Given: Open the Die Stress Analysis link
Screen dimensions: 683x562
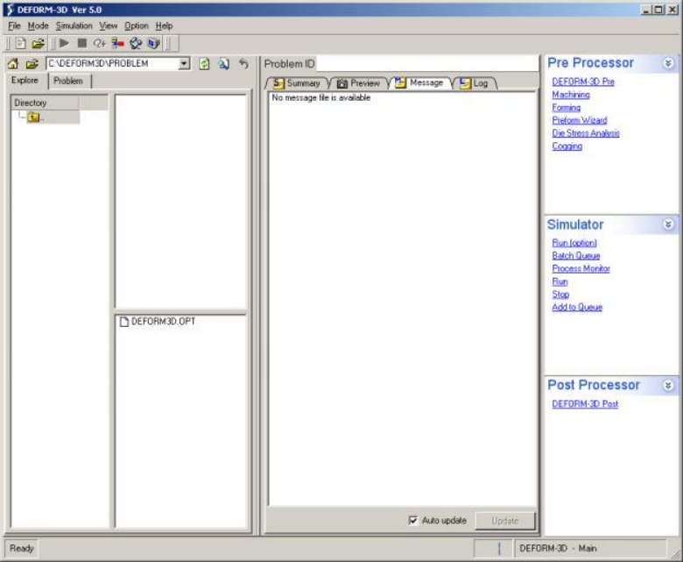Looking at the screenshot, I should click(x=586, y=133).
